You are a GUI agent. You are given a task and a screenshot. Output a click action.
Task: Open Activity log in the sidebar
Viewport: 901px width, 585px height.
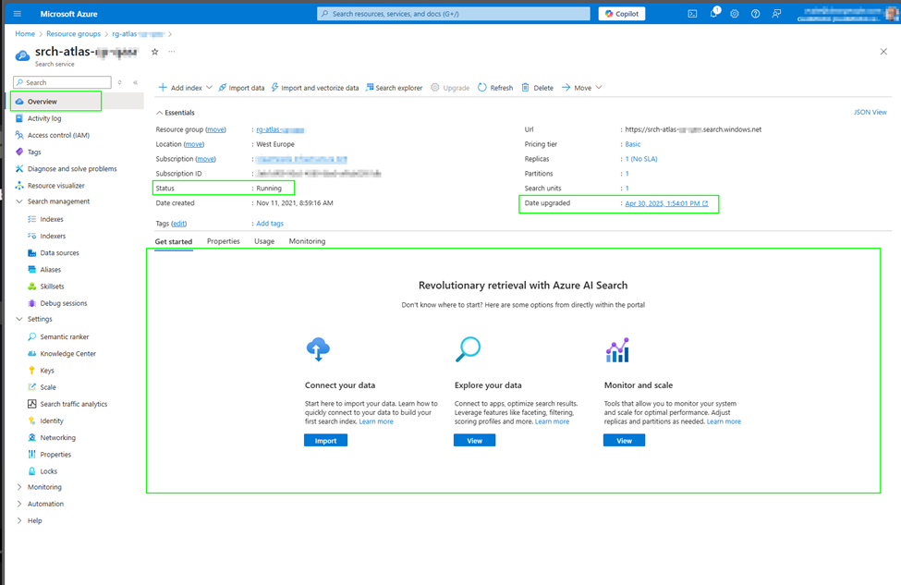44,118
